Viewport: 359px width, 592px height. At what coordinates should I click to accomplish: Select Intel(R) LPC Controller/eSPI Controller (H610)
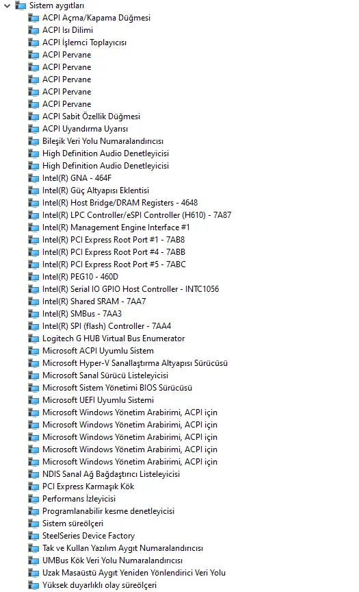(x=137, y=215)
